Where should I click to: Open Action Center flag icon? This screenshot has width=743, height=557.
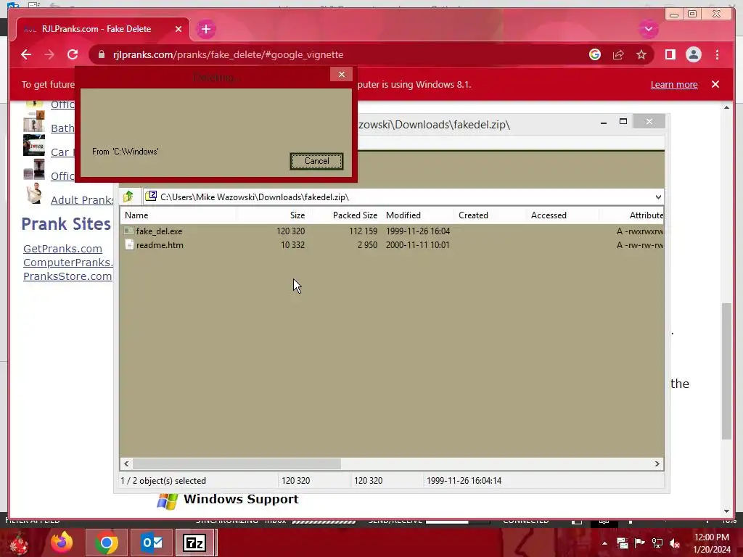[x=640, y=543]
